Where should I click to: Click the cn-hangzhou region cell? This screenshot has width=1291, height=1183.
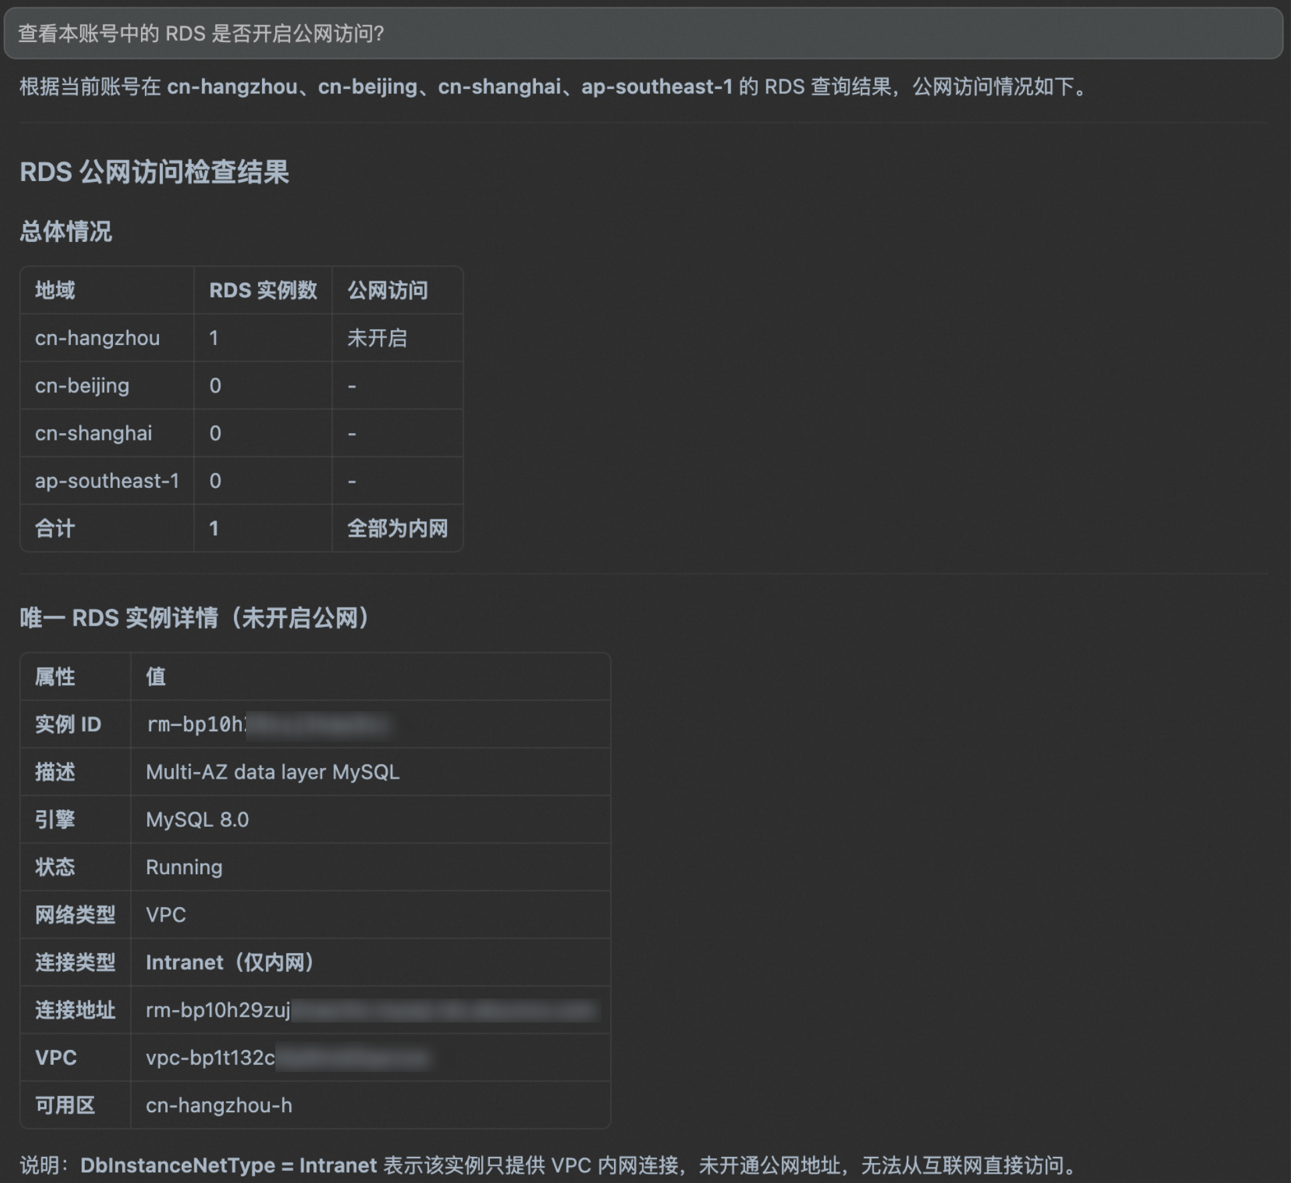98,338
